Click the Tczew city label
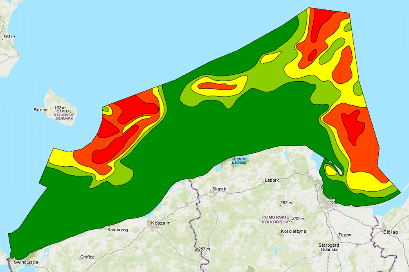 (x=345, y=235)
